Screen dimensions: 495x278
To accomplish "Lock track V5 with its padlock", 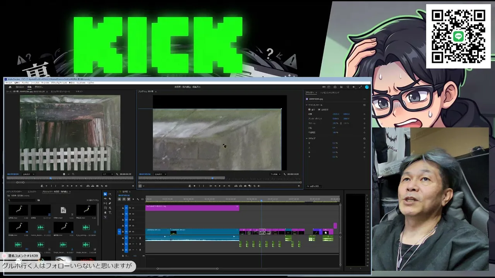I will pos(123,208).
